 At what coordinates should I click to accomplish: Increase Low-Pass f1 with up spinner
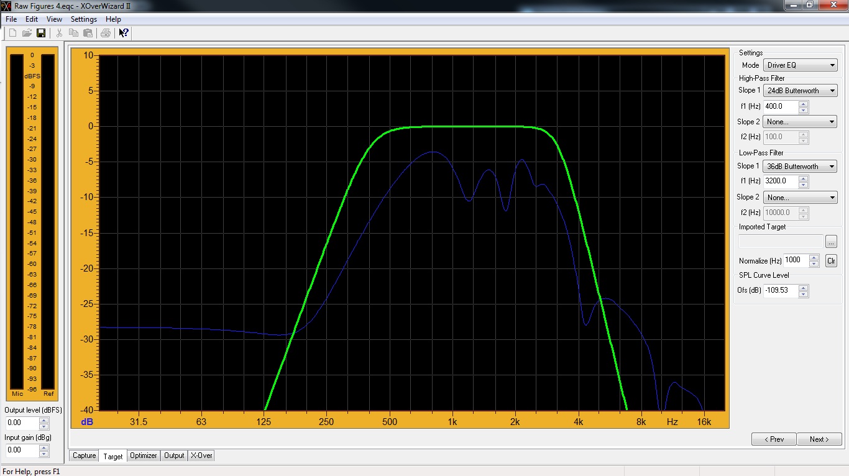(x=804, y=178)
